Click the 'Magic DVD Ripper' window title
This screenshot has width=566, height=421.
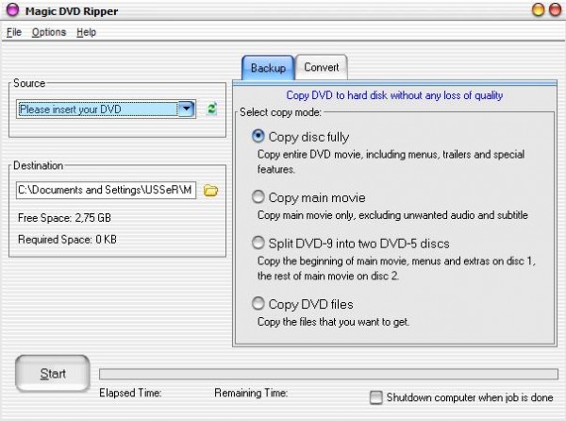coord(72,11)
